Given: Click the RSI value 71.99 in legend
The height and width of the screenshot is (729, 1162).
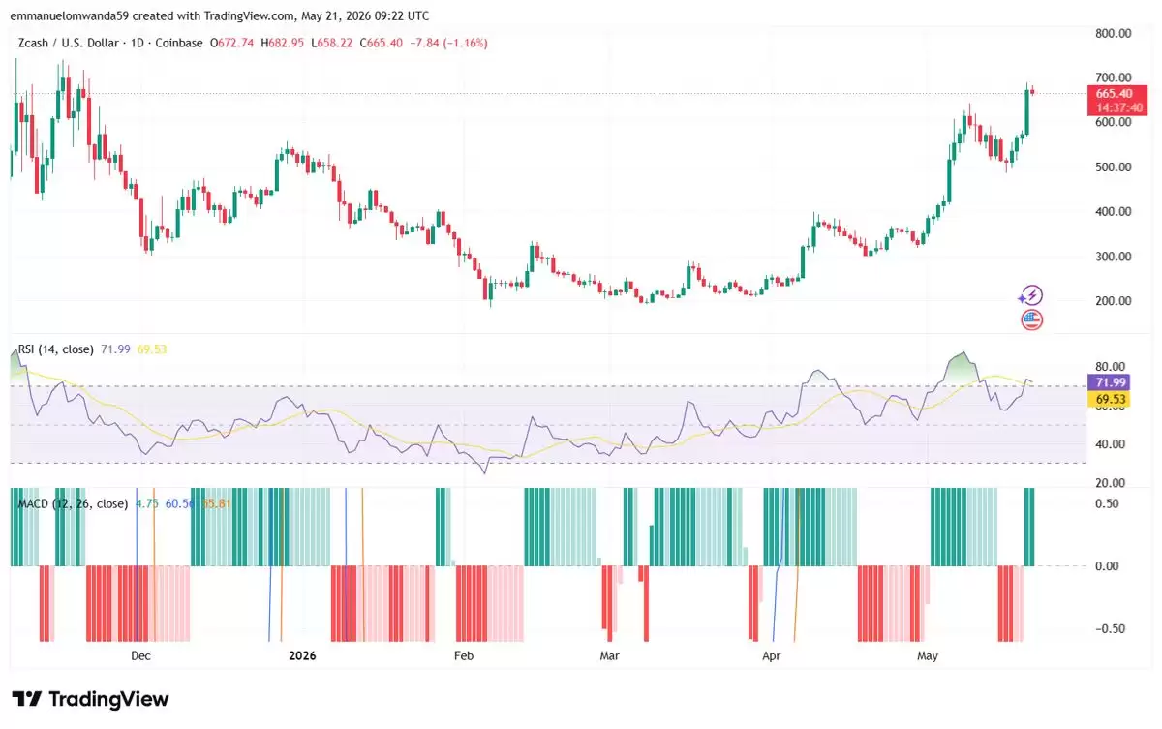Looking at the screenshot, I should 116,349.
